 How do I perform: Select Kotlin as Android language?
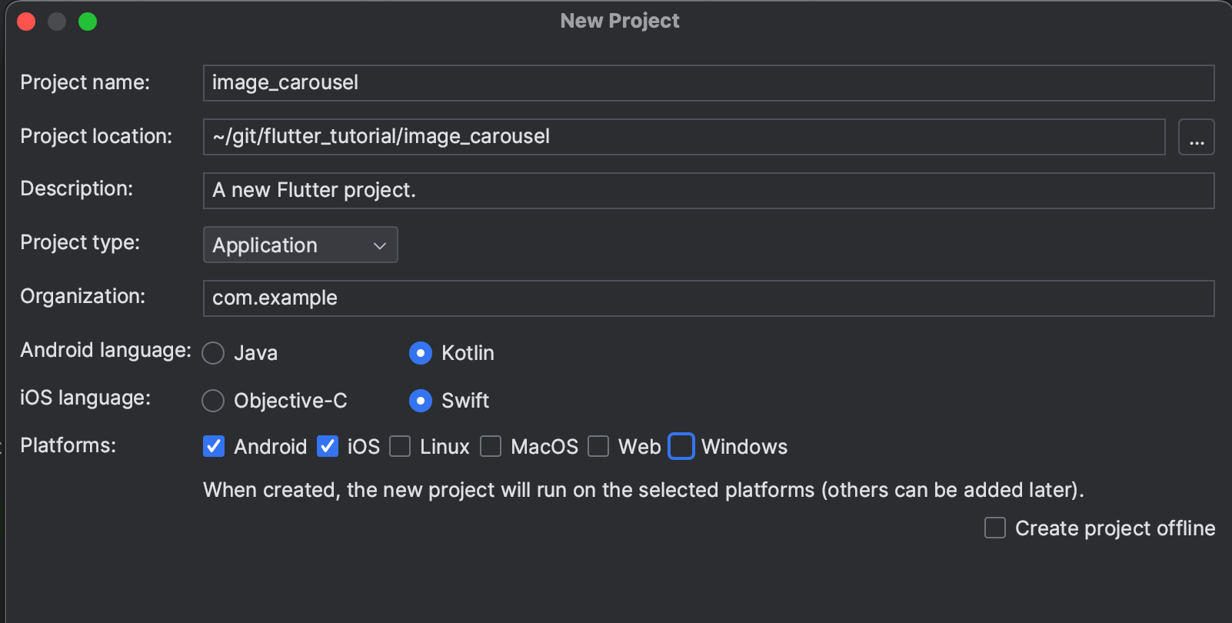point(421,353)
